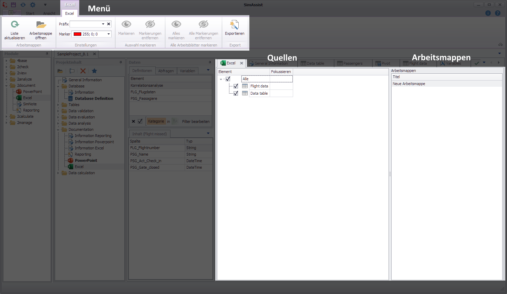This screenshot has height=294, width=507.
Task: Click the Exportieren icon
Action: point(235,24)
